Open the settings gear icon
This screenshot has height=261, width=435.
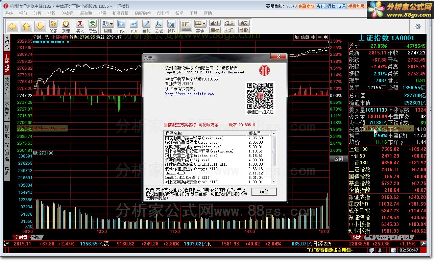click(418, 26)
